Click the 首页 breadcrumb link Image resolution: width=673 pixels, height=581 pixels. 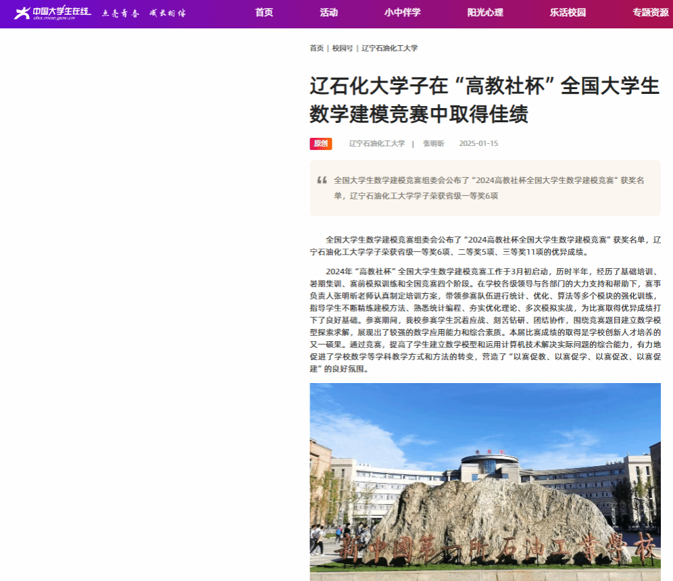point(316,48)
